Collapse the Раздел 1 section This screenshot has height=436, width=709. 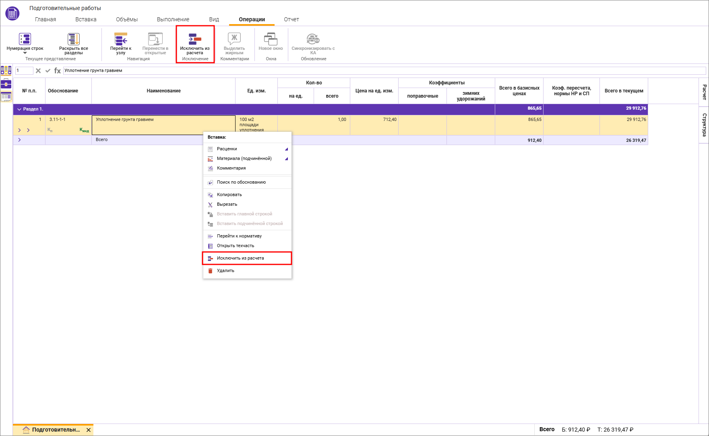click(19, 109)
